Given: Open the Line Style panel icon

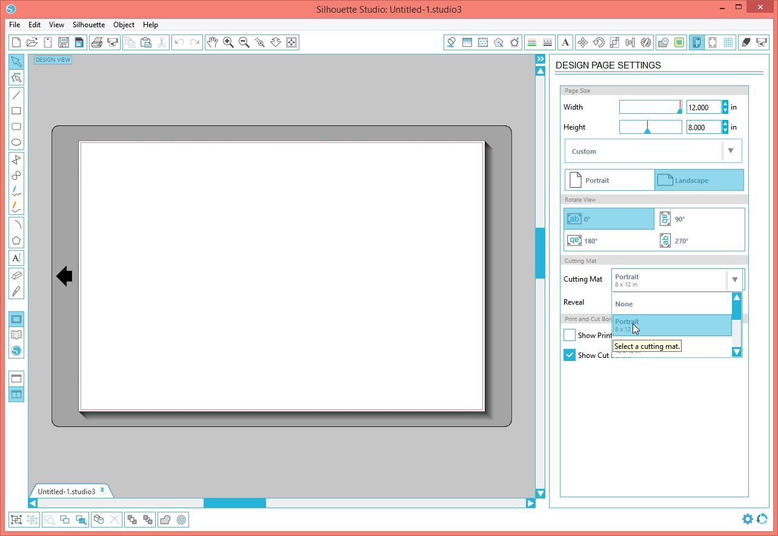Looking at the screenshot, I should point(548,42).
